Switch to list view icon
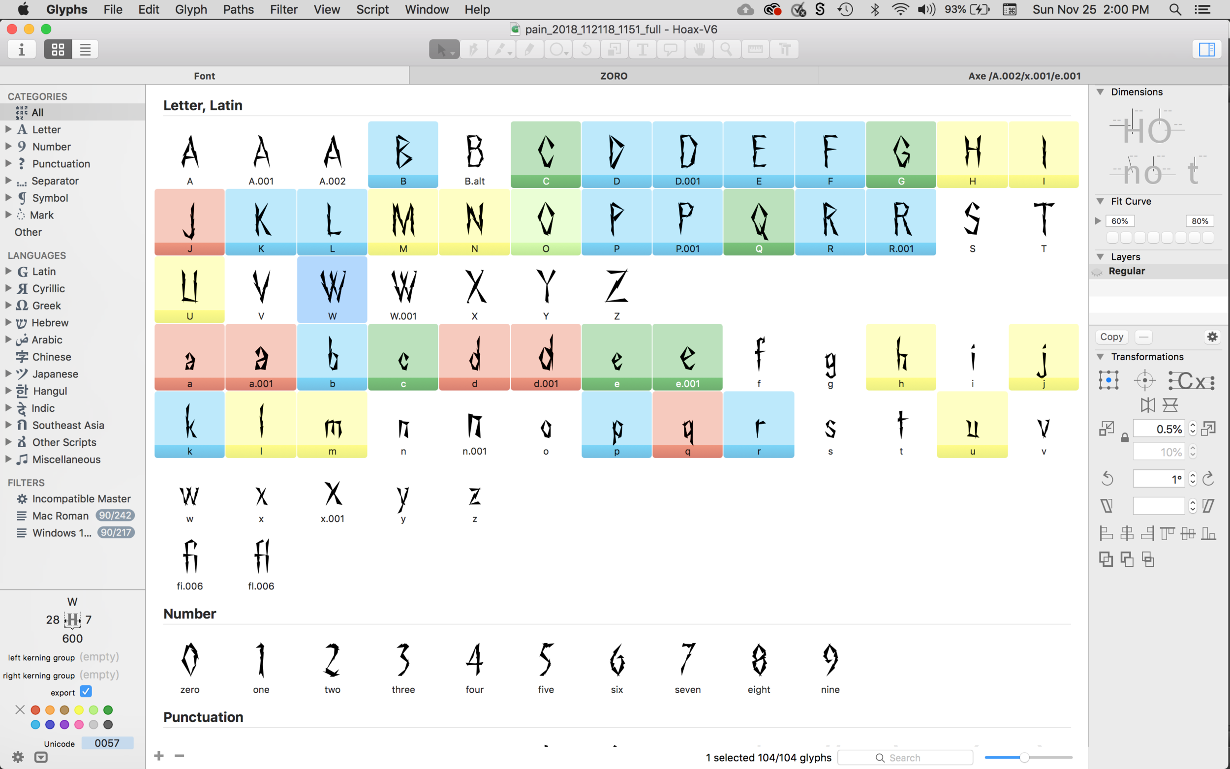Image resolution: width=1230 pixels, height=769 pixels. (x=85, y=49)
